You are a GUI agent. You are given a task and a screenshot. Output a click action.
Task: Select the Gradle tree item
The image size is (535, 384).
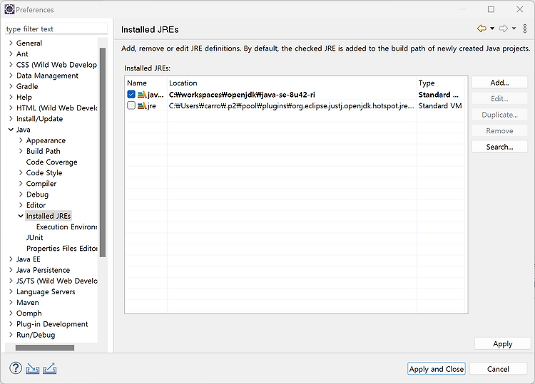point(27,86)
